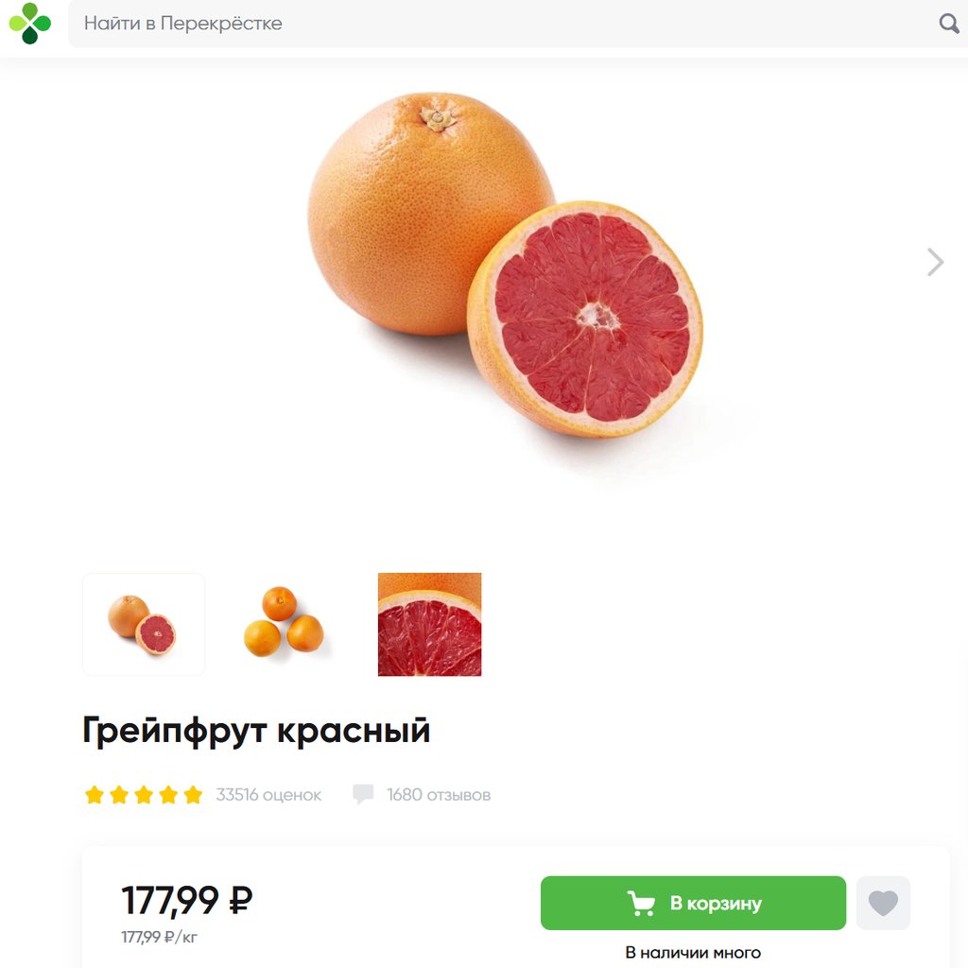Select the grapefruit close-up thumbnail

(x=430, y=624)
